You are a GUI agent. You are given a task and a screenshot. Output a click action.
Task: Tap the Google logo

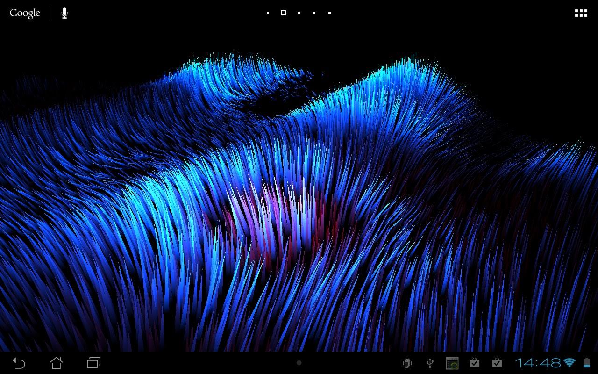pyautogui.click(x=24, y=13)
